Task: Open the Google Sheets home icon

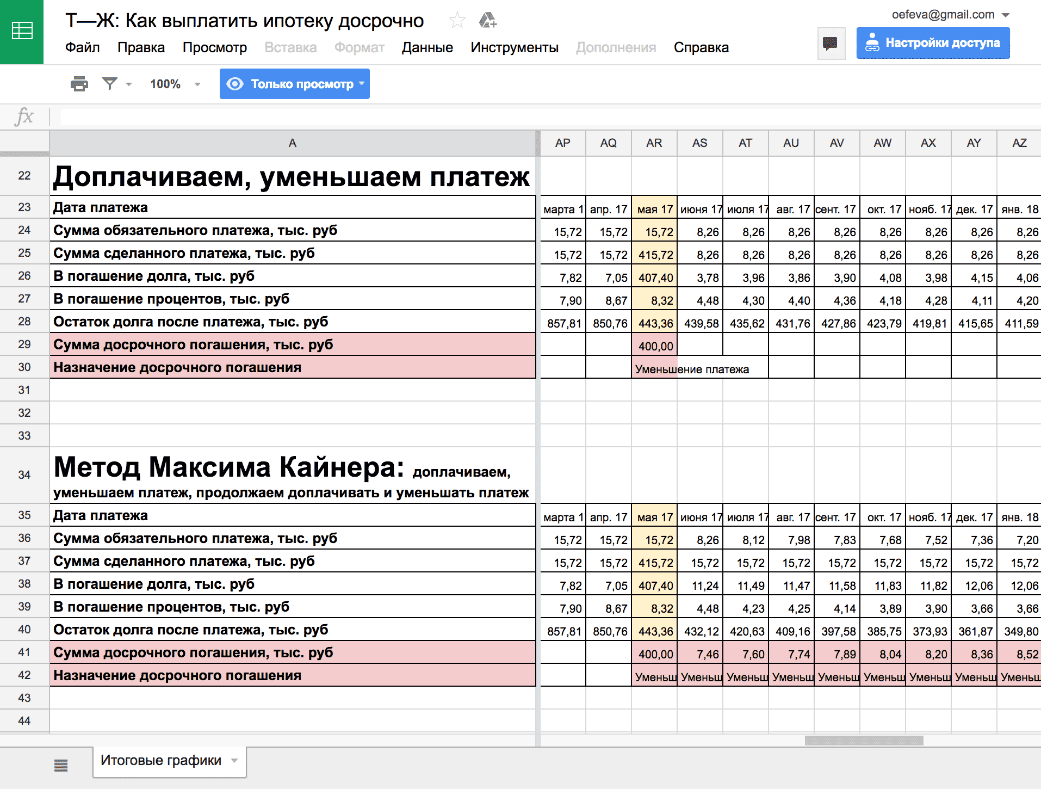Action: pos(22,32)
